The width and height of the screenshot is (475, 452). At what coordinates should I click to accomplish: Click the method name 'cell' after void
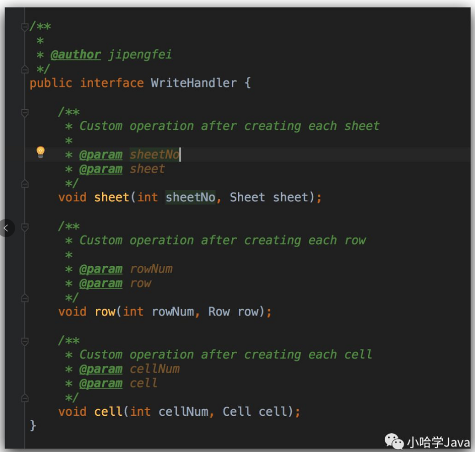(x=108, y=412)
